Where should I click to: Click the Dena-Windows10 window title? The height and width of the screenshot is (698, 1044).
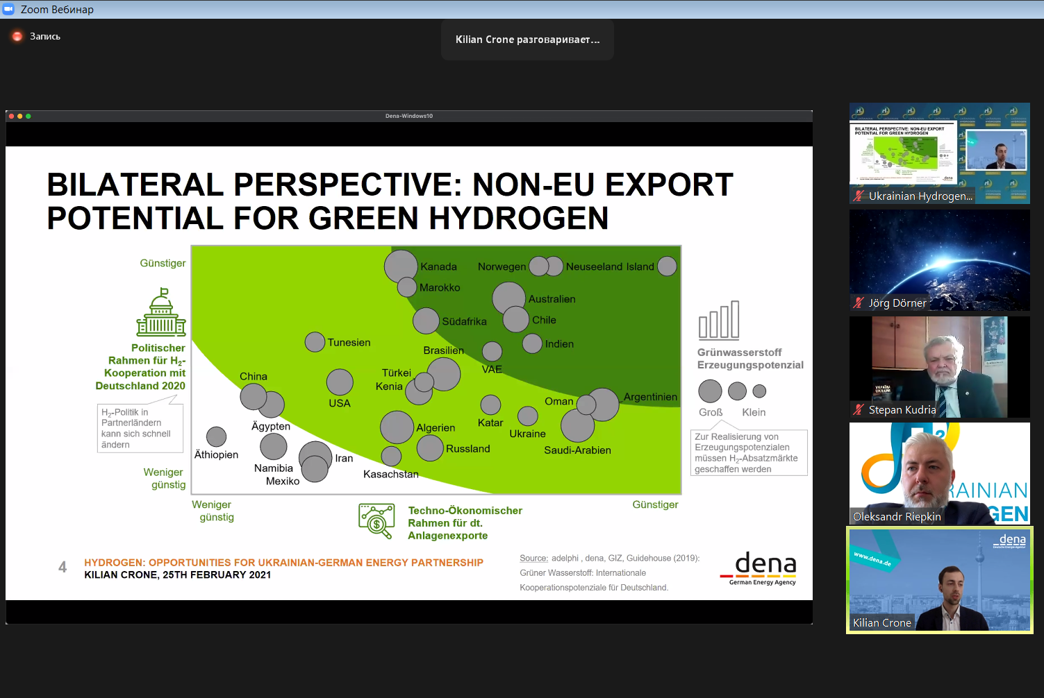click(x=409, y=116)
